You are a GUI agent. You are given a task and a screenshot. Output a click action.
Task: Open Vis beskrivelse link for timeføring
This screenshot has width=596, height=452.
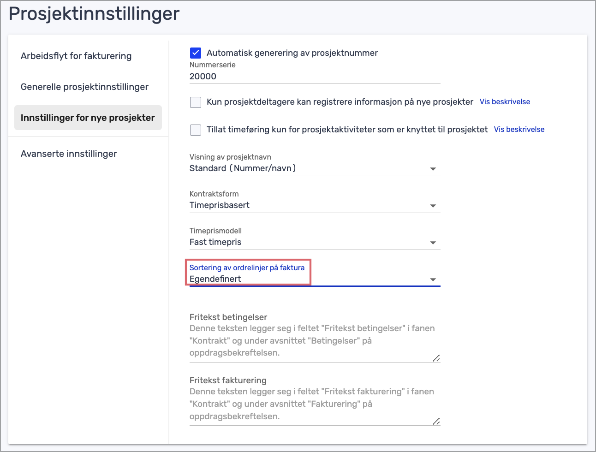click(x=519, y=130)
